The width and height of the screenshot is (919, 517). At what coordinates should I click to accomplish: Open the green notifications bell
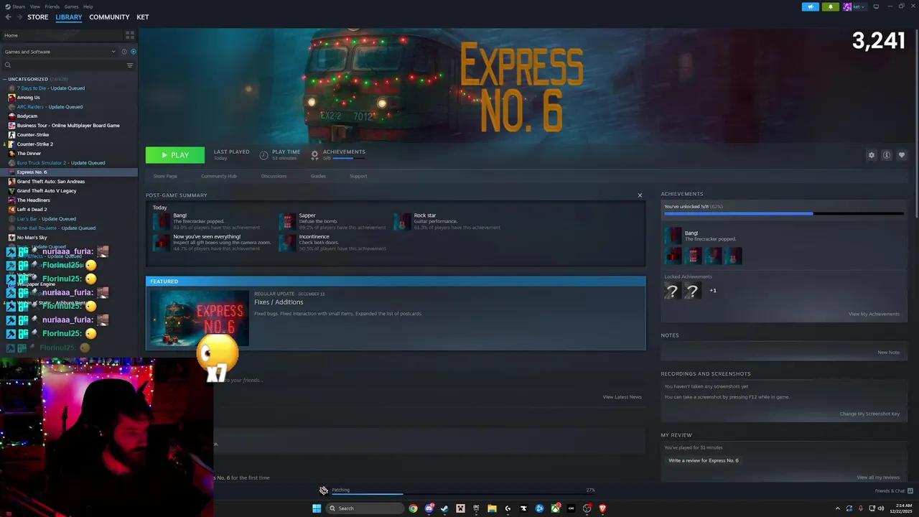[x=831, y=6]
